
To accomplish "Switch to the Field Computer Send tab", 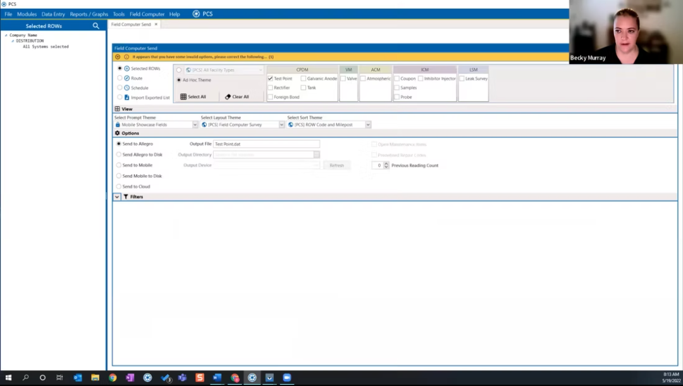I will (x=130, y=24).
